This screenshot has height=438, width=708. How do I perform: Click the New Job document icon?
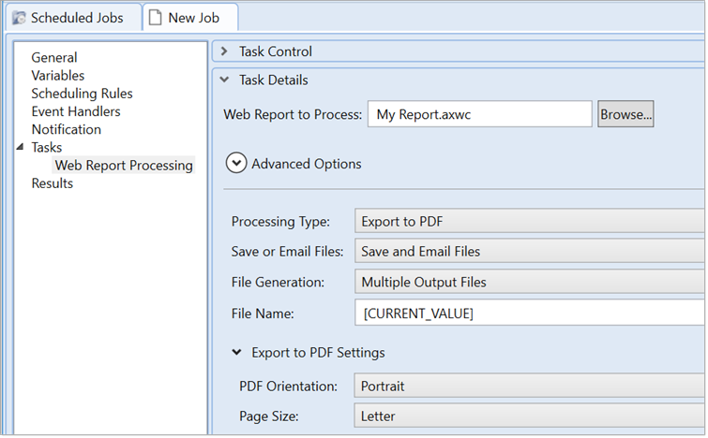[156, 18]
